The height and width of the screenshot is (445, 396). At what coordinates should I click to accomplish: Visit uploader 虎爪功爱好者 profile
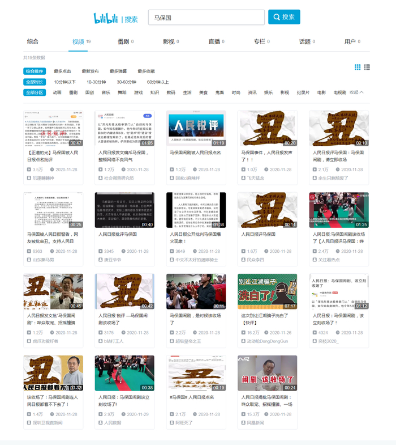(x=45, y=341)
